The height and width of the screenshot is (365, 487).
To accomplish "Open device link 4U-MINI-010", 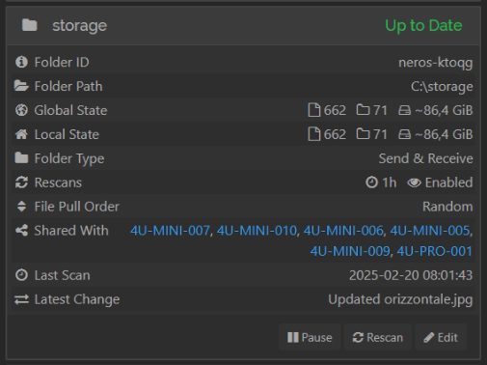I will point(257,231).
